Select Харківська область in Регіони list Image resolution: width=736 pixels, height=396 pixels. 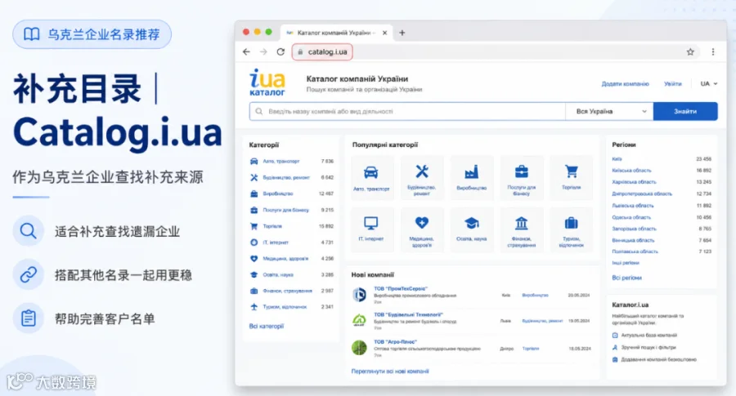click(634, 182)
